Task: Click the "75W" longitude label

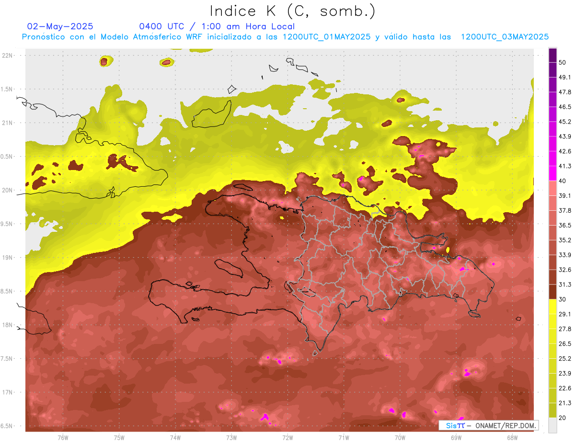Action: (x=119, y=437)
